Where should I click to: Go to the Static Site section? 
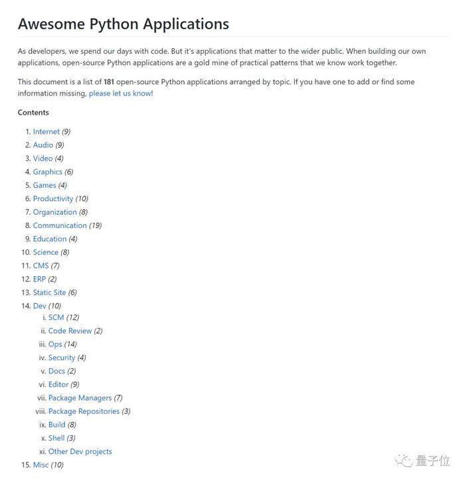49,293
